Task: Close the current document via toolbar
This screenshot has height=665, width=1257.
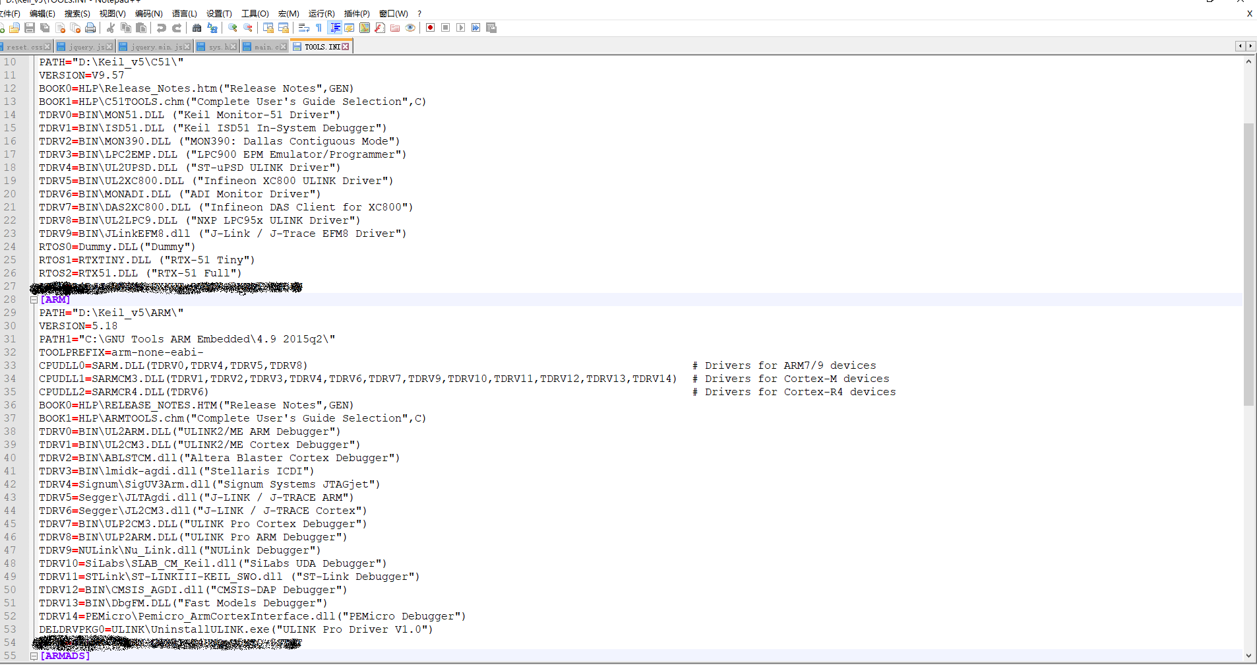Action: coord(60,28)
